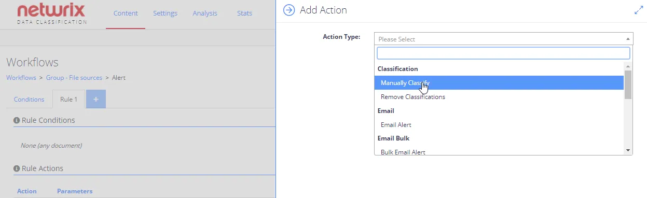Choose Bulk Email Alert action

[x=499, y=152]
